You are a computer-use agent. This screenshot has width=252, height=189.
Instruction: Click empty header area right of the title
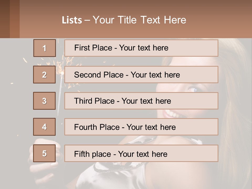tap(220, 20)
